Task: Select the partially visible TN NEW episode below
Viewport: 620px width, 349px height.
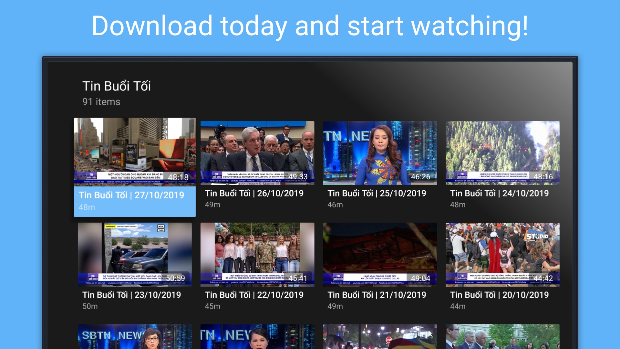Action: [257, 336]
